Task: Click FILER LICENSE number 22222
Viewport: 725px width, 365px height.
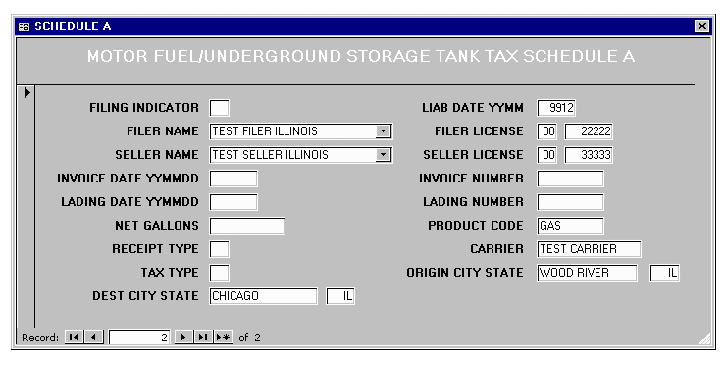Action: [589, 131]
